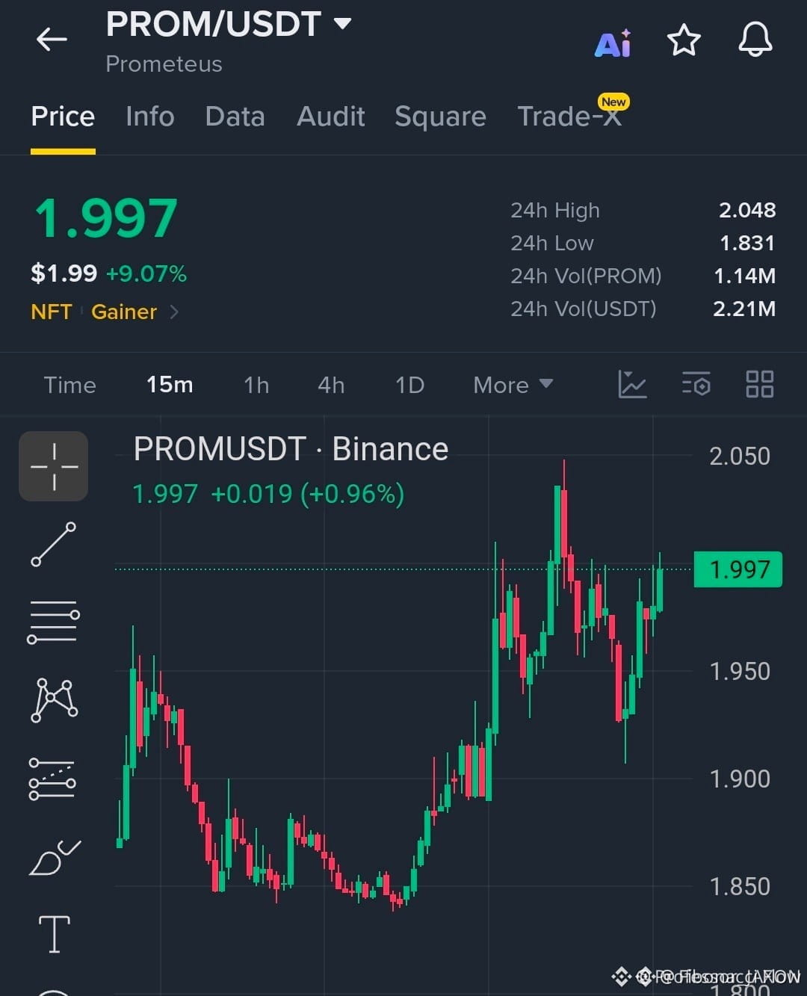
Task: Select the Text annotation tool
Action: point(54,934)
